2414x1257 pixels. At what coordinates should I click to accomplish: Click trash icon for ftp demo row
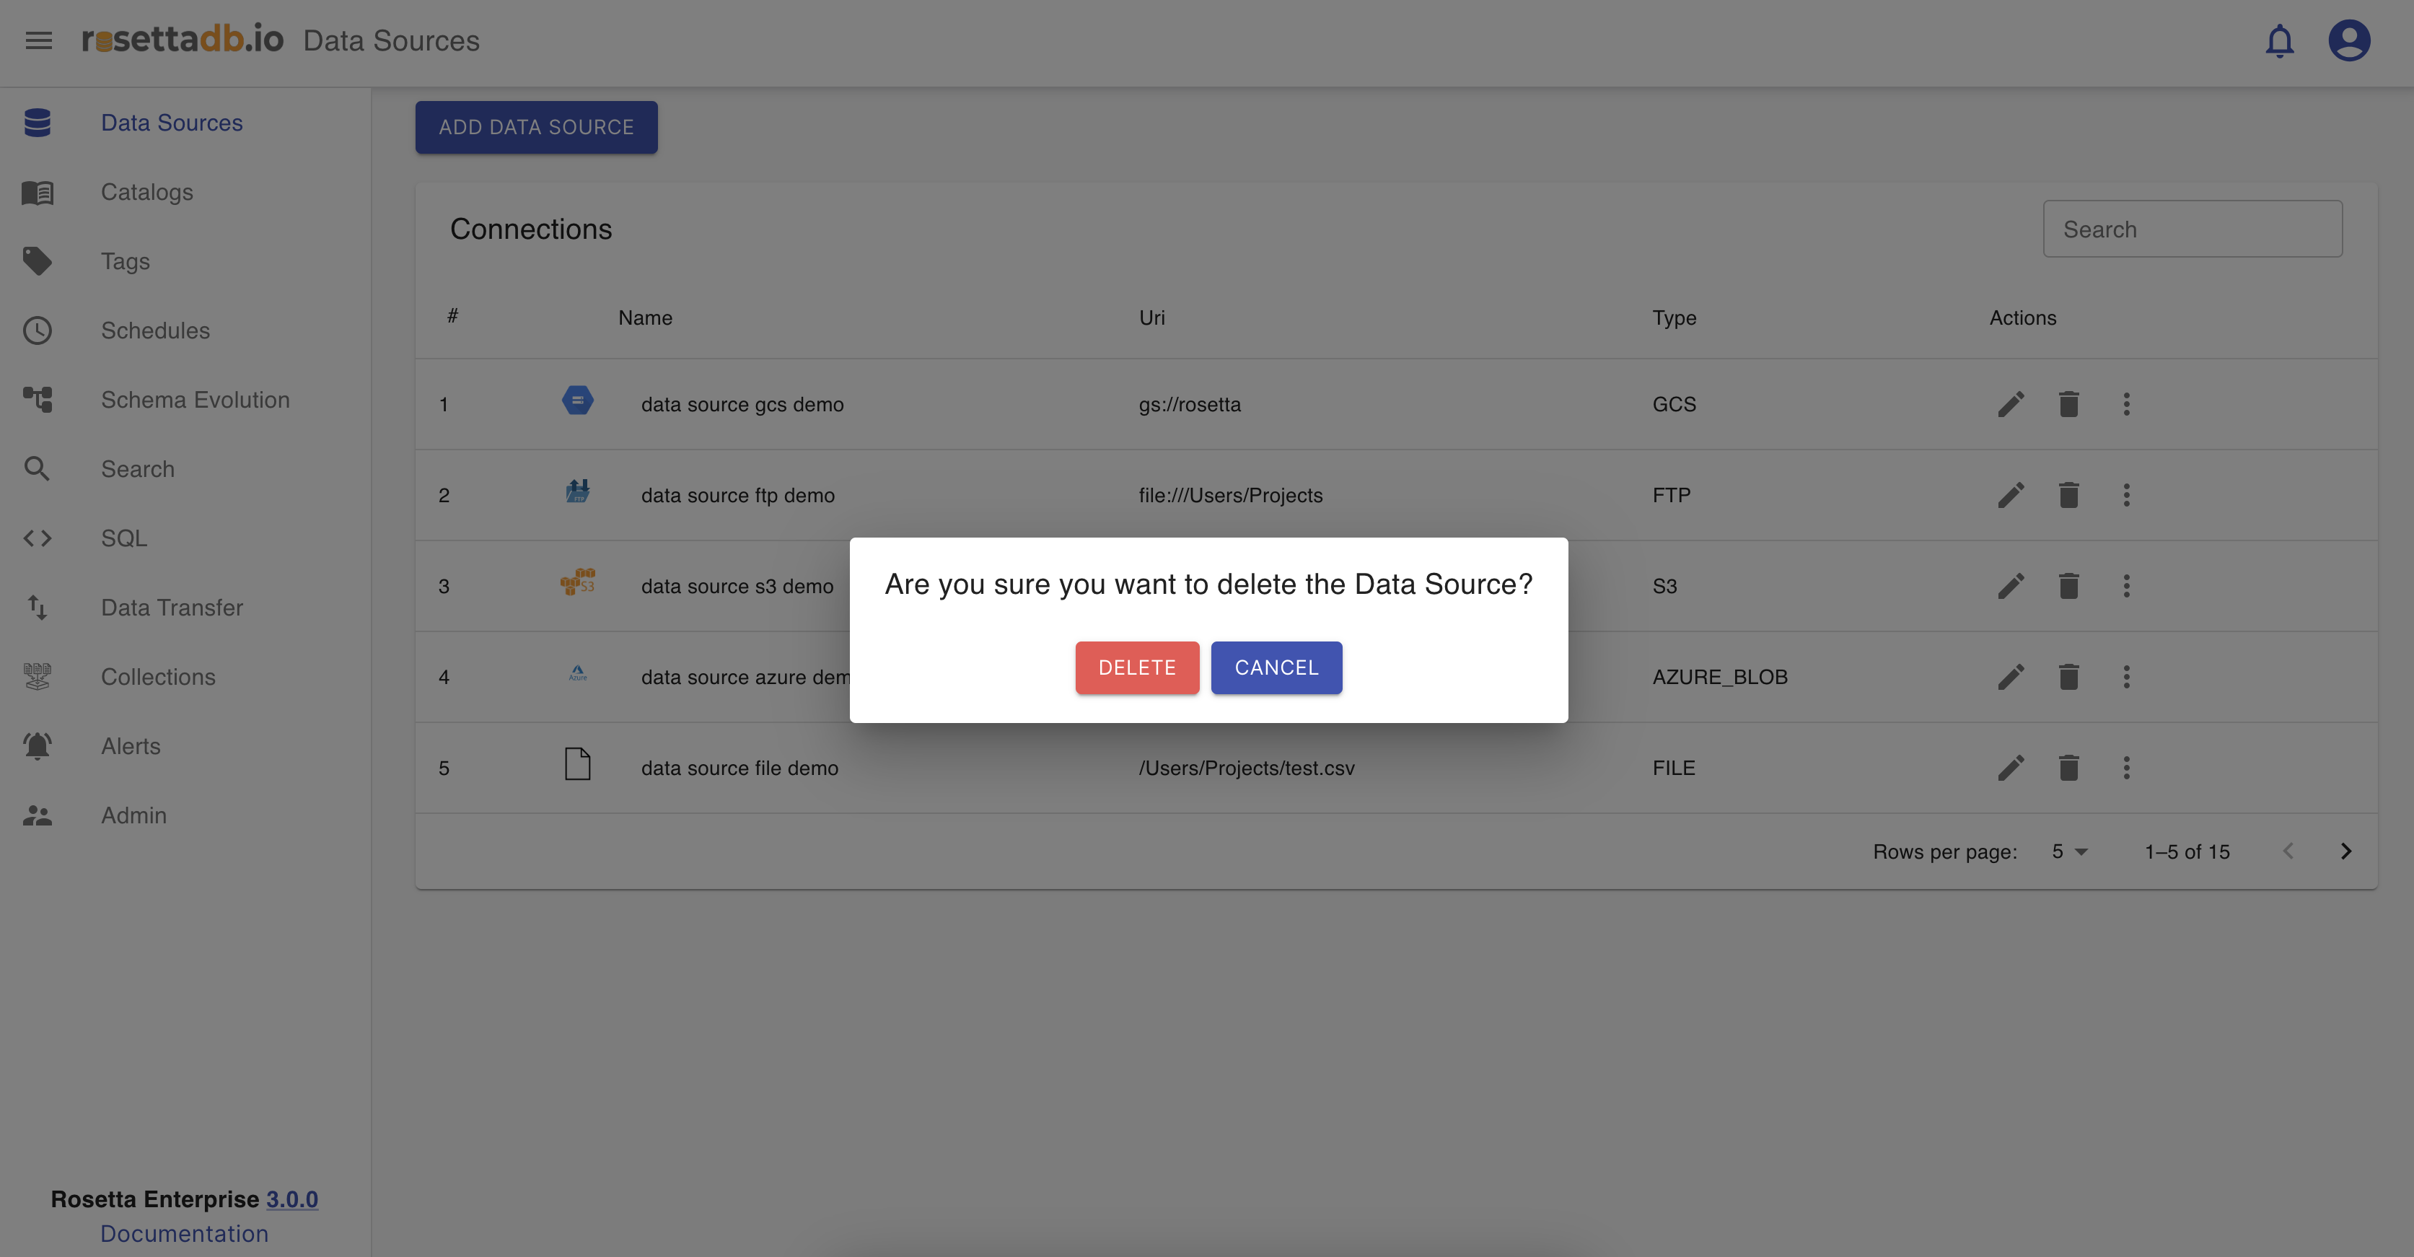point(2068,495)
